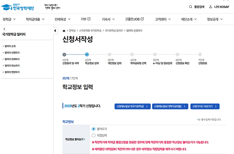Expand the 고객센터 dropdown menu
The width and height of the screenshot is (234, 154).
coord(163,19)
